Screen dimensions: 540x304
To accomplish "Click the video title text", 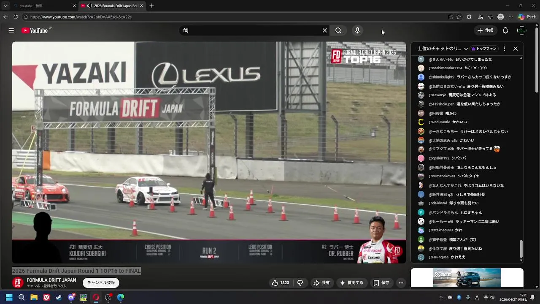I will (x=76, y=271).
